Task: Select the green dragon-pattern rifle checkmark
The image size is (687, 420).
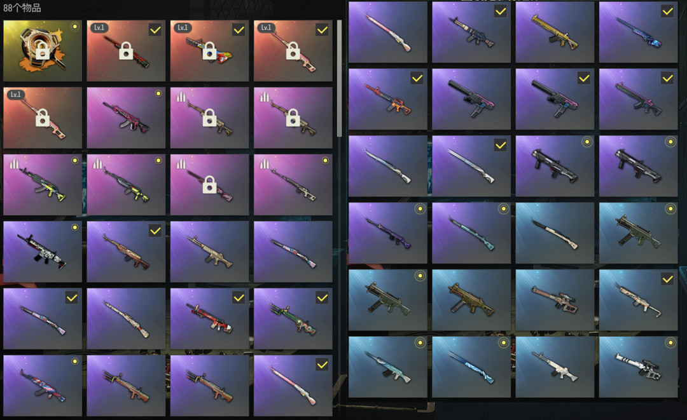Action: pyautogui.click(x=323, y=297)
